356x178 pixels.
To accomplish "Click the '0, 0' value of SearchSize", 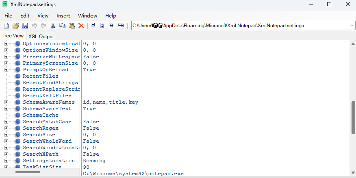I will point(89,135).
